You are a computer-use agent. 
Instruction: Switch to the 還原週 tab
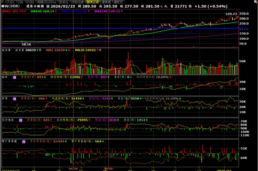(106, 2)
